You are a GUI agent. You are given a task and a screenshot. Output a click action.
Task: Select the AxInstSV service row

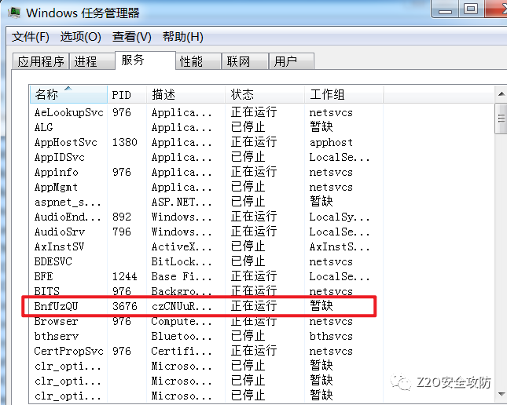pyautogui.click(x=206, y=246)
